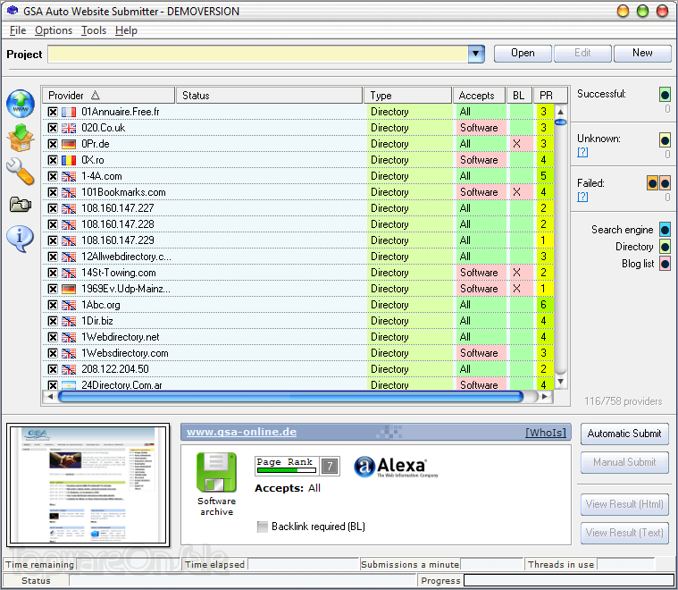Click the horizontal scrollbar right arrow
The image size is (678, 590).
545,396
